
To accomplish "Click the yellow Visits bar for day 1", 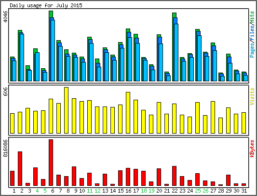I will (12, 123).
